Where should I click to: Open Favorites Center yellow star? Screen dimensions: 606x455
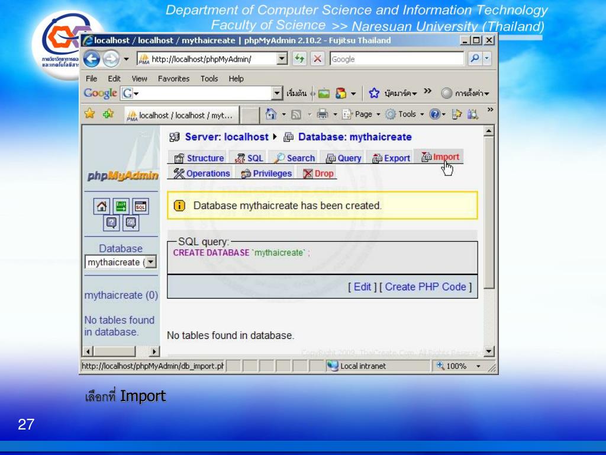[x=90, y=114]
